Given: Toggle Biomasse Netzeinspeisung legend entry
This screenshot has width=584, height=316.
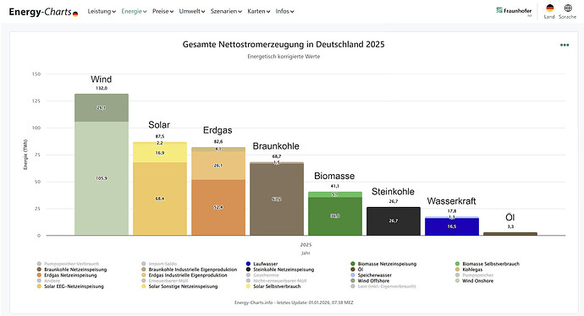Looking at the screenshot, I should (x=383, y=264).
